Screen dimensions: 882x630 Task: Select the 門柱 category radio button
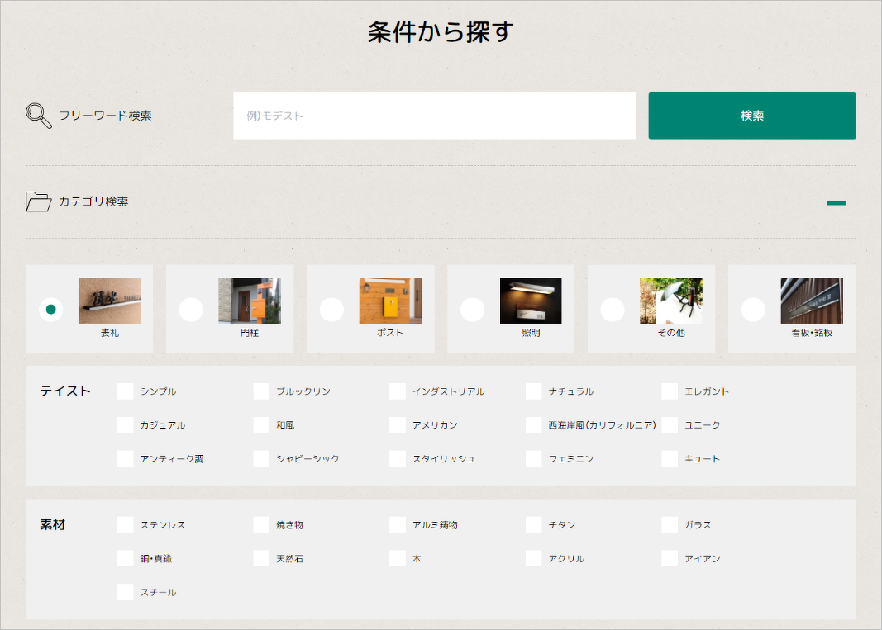click(191, 310)
